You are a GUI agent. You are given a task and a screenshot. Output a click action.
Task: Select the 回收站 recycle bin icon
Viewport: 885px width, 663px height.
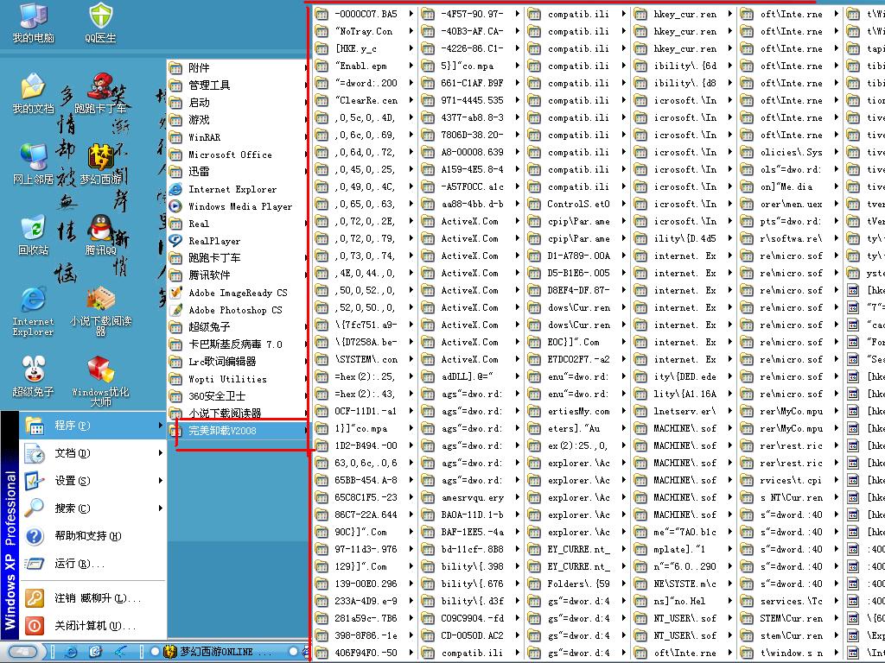34,235
